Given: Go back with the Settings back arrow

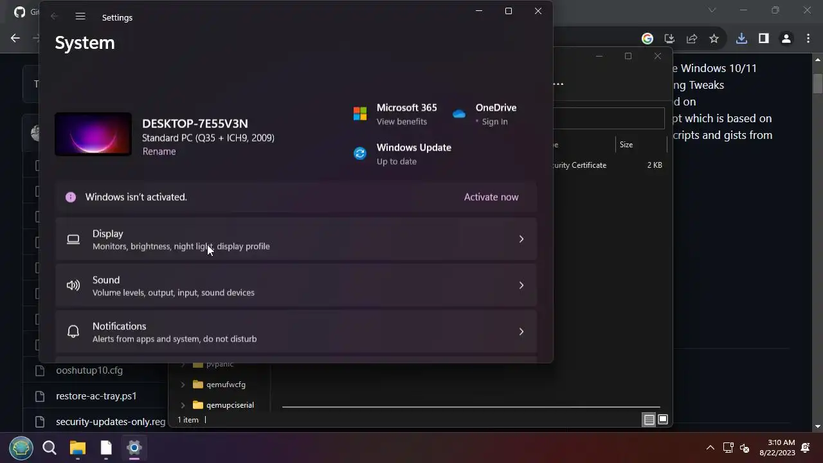Looking at the screenshot, I should pos(54,17).
